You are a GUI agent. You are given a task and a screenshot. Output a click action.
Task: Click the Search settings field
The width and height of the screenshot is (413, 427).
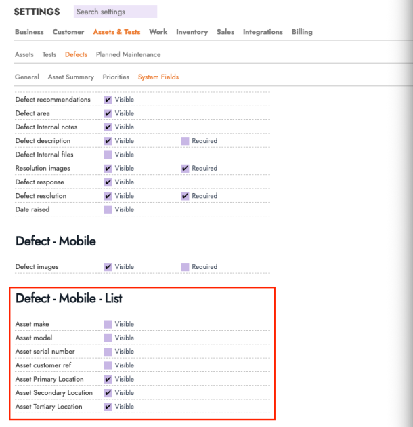(x=114, y=12)
